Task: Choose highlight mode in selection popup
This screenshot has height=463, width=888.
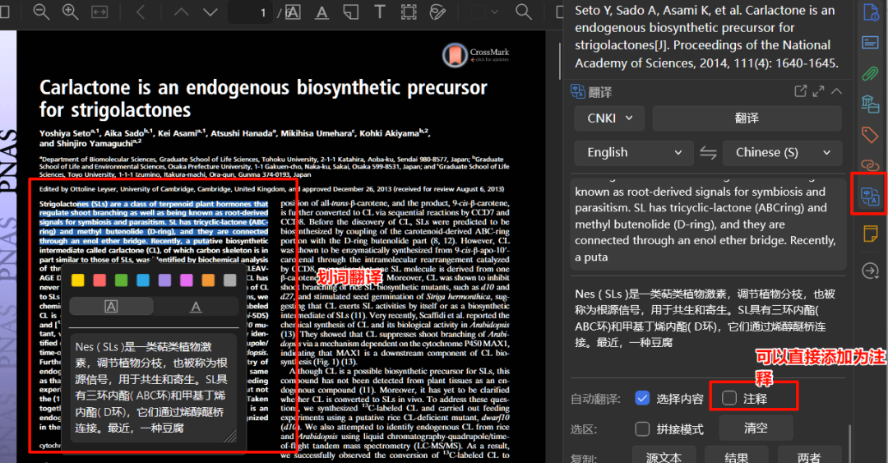Action: (x=111, y=307)
